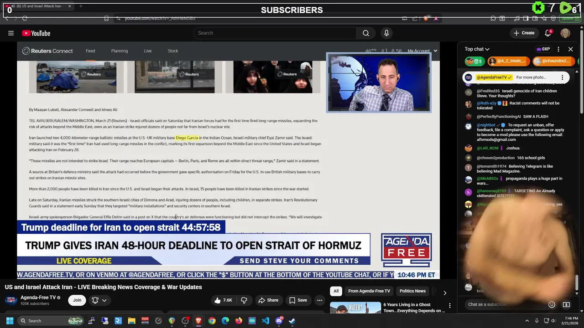This screenshot has height=328, width=584.
Task: Dislike the video
Action: click(244, 300)
